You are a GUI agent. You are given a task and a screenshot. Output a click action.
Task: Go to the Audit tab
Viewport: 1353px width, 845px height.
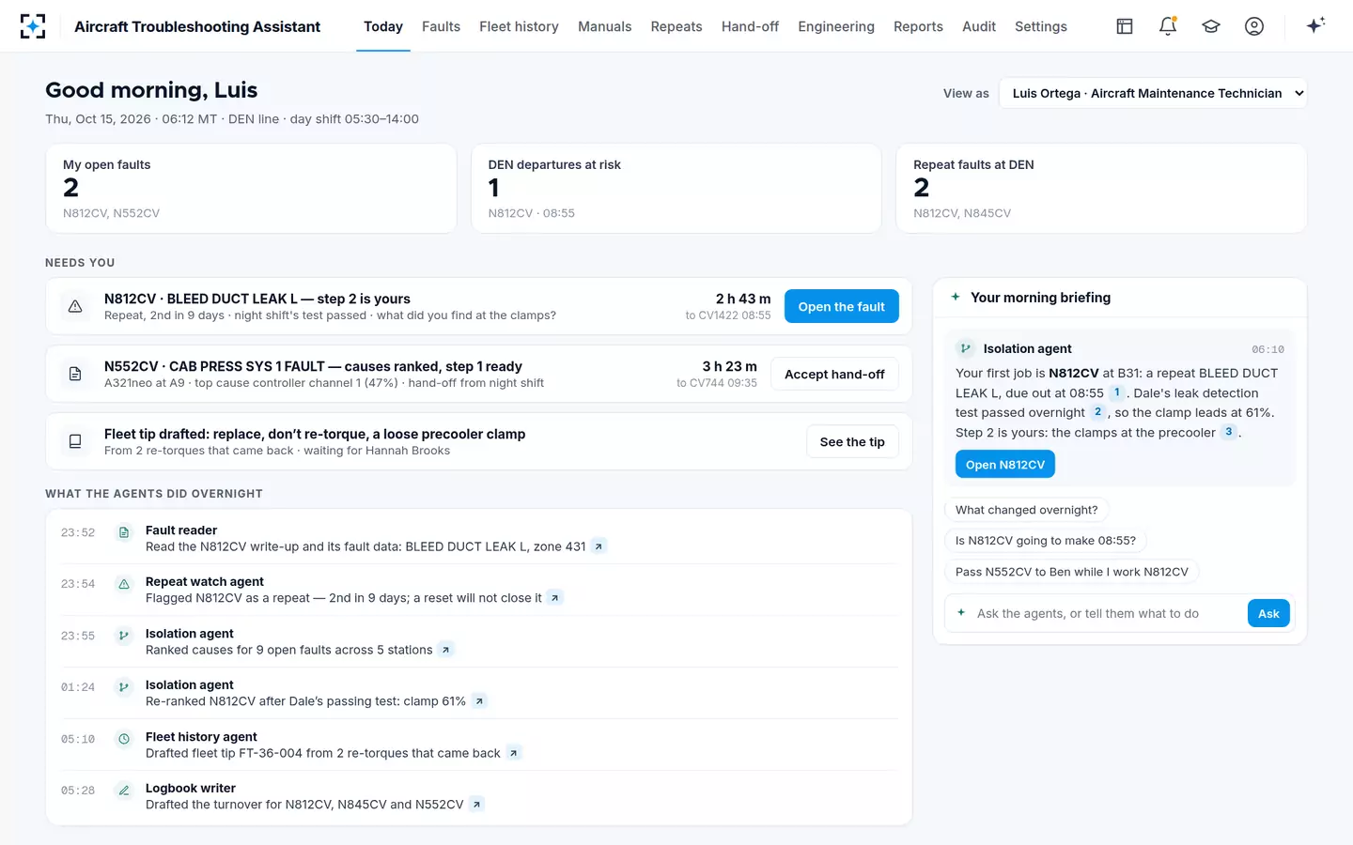tap(979, 26)
